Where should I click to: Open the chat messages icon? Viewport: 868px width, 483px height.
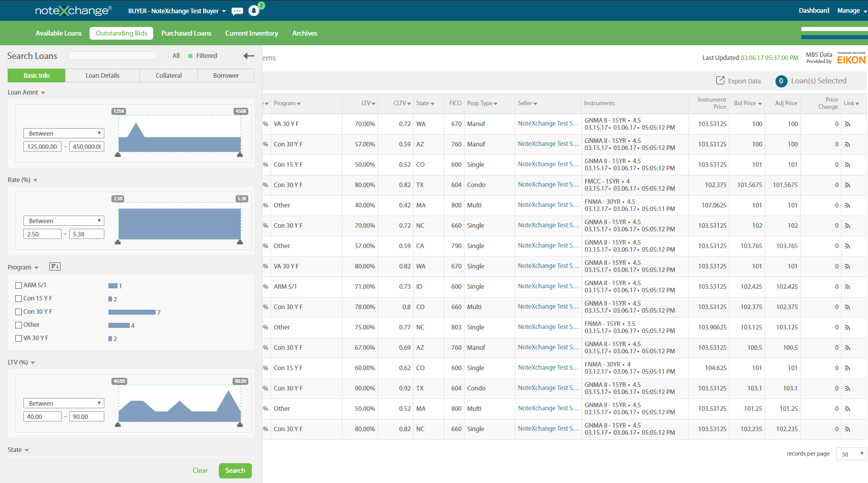click(237, 10)
